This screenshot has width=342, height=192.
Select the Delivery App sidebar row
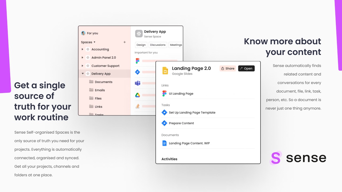click(x=104, y=74)
